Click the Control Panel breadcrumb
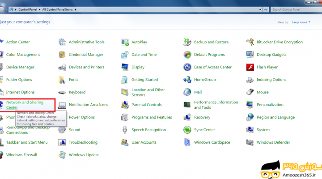Screen dimensions: 322x179 coord(28,9)
